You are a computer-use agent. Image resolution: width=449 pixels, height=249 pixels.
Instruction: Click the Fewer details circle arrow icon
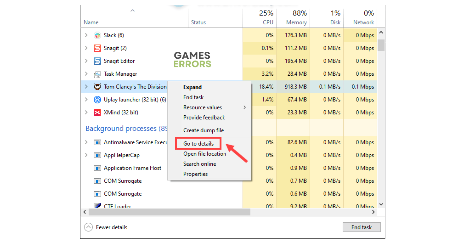pyautogui.click(x=88, y=227)
